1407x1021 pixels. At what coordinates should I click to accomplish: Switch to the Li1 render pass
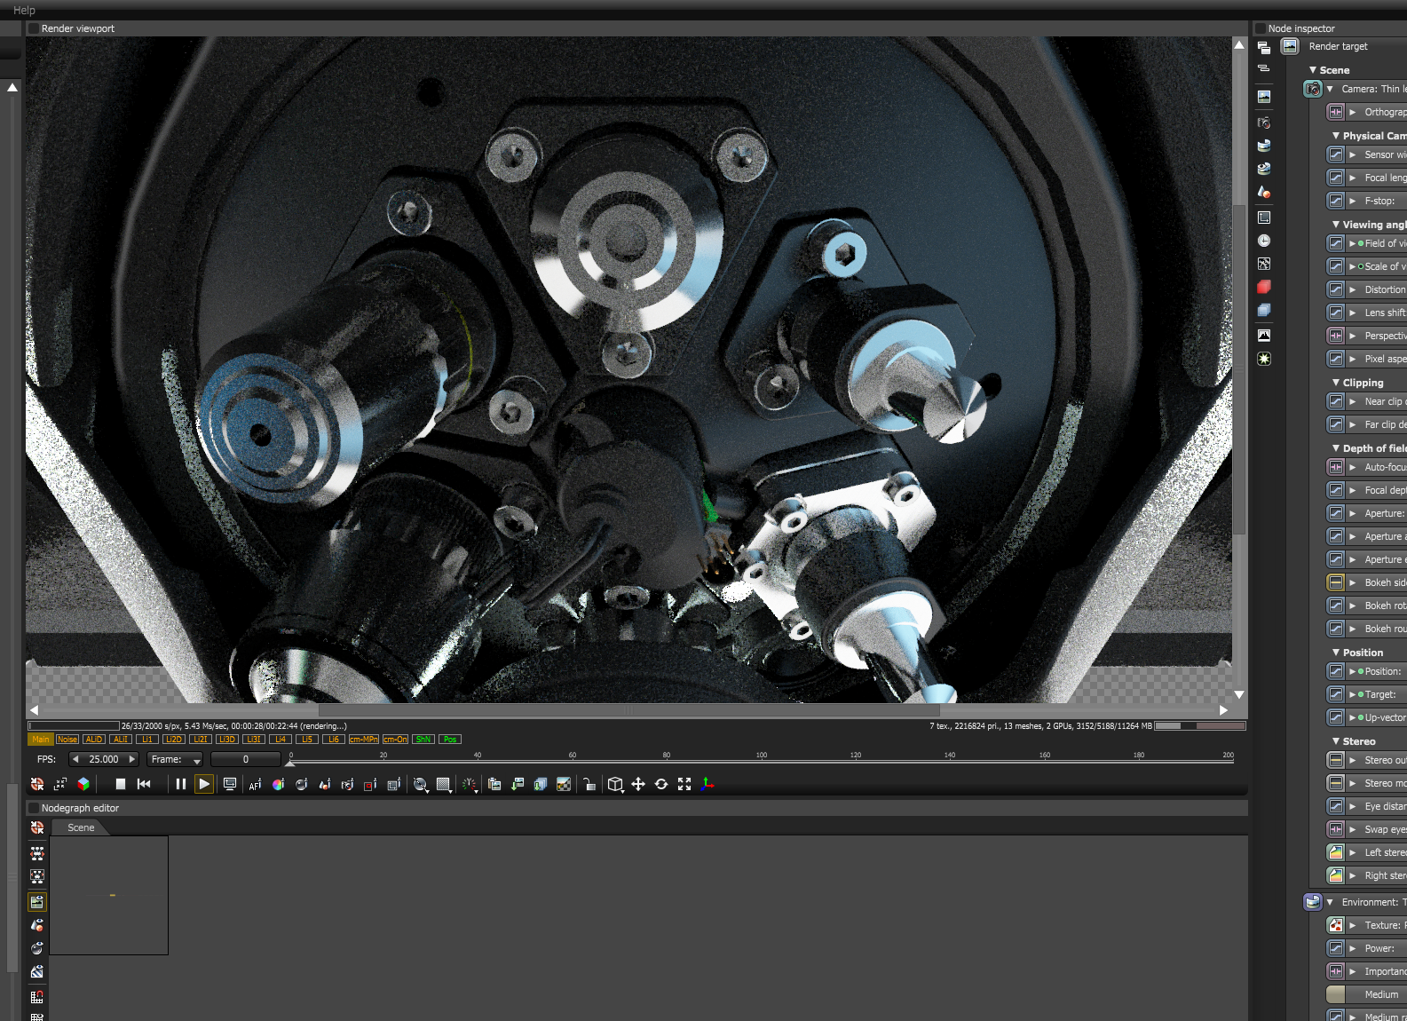click(147, 740)
